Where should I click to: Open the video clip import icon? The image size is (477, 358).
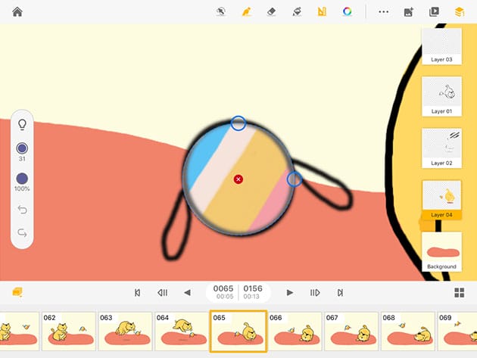[434, 11]
